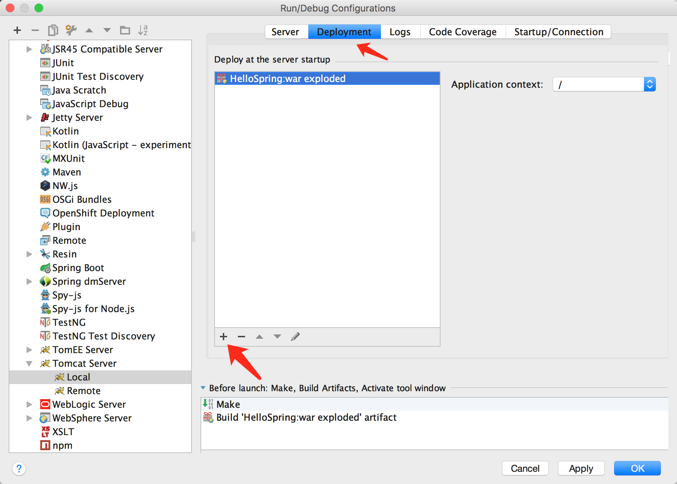
Task: Select Local under Tomcat Server
Action: click(100, 377)
